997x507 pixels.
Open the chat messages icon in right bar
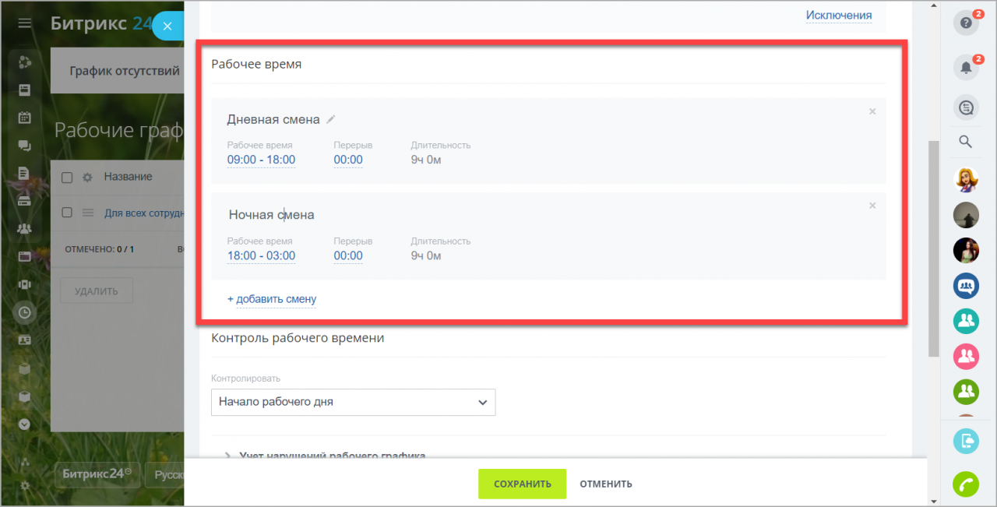966,107
